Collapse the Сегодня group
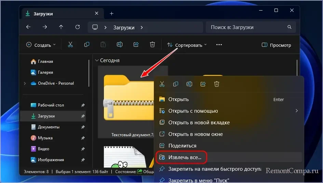The image size is (323, 183). (x=96, y=60)
